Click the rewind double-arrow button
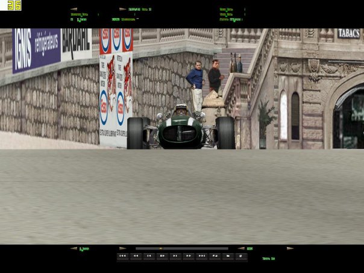The height and width of the screenshot is (273, 364). pos(136,256)
